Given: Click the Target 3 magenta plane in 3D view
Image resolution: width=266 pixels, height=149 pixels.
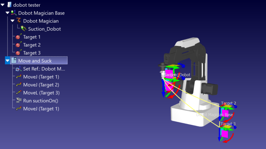Looking at the screenshot, I should pyautogui.click(x=225, y=134).
